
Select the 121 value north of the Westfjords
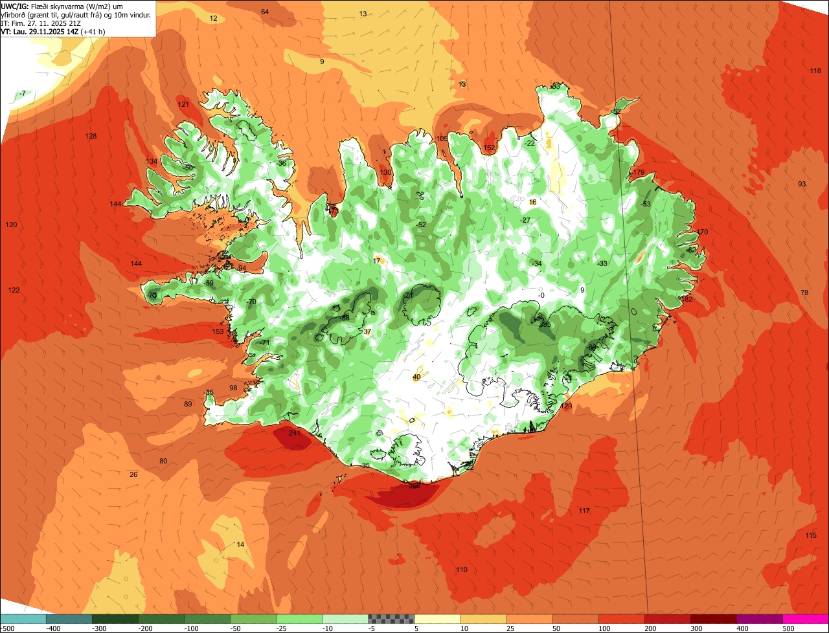183,105
